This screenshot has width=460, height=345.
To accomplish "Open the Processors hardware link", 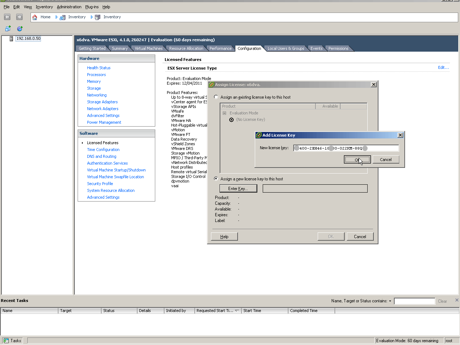I will pyautogui.click(x=96, y=75).
